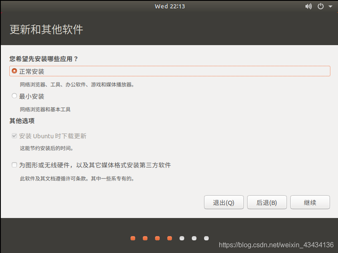Toggle the 安装 Ubuntu 时下载更新 checkbox

(14, 136)
